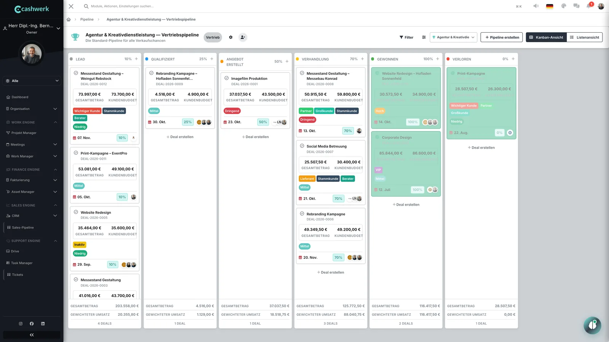
Task: Switch to Listenansicht view
Action: click(x=584, y=37)
